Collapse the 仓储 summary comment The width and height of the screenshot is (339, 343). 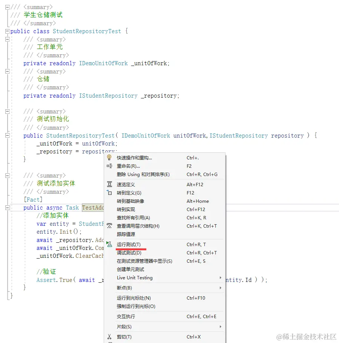[x=8, y=71]
